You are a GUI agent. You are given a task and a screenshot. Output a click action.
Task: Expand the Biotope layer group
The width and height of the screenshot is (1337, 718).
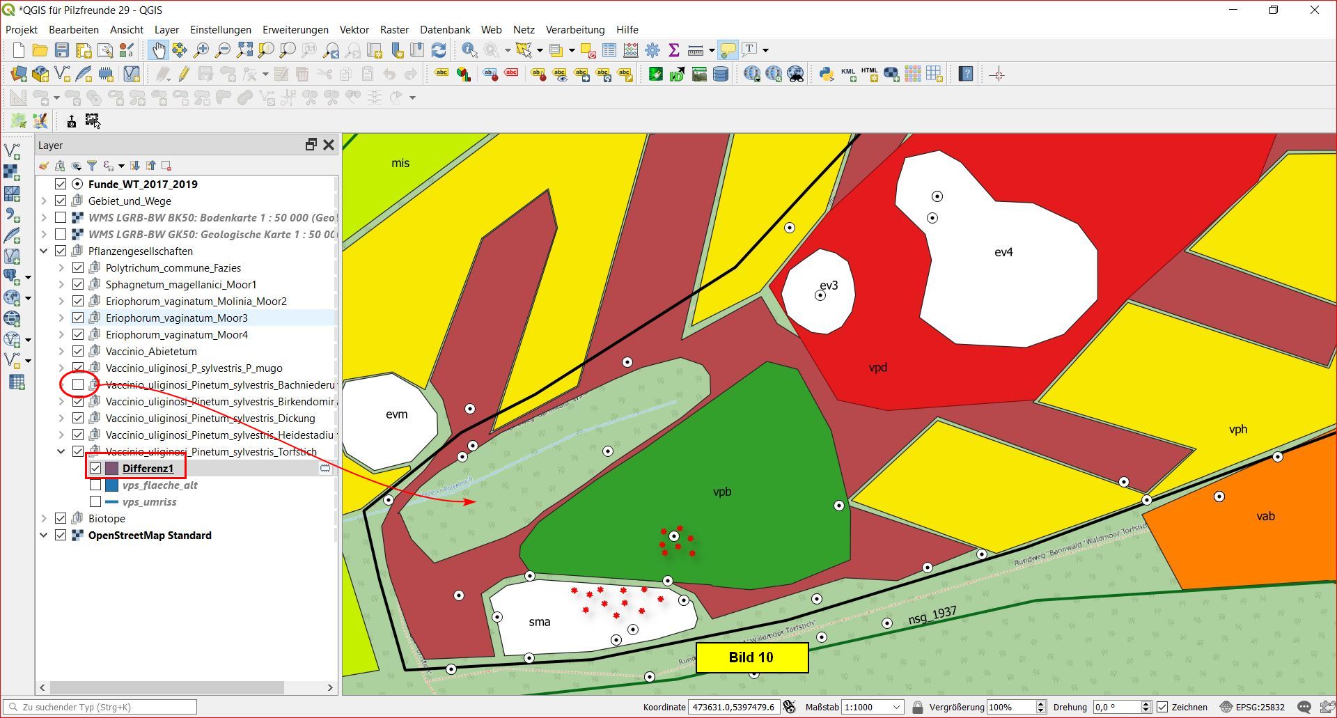click(44, 518)
